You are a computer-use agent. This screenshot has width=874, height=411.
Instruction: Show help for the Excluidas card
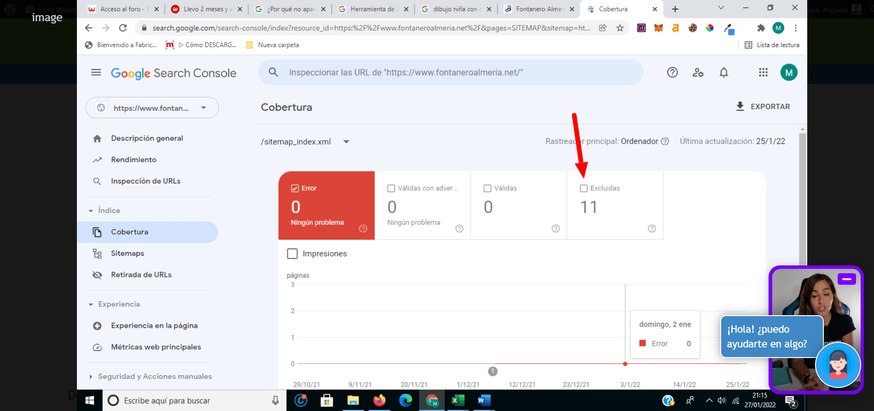pos(652,229)
